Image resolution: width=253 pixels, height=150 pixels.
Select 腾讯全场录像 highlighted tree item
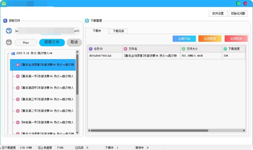43,65
